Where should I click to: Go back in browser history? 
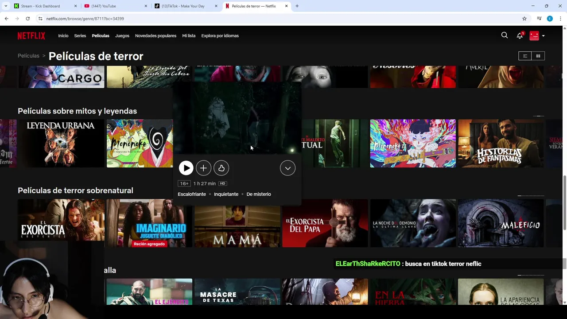click(x=6, y=19)
